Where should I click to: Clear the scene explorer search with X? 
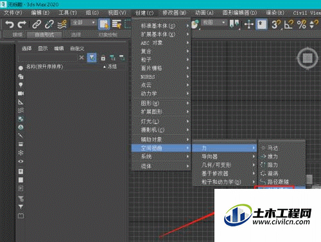click(x=82, y=58)
